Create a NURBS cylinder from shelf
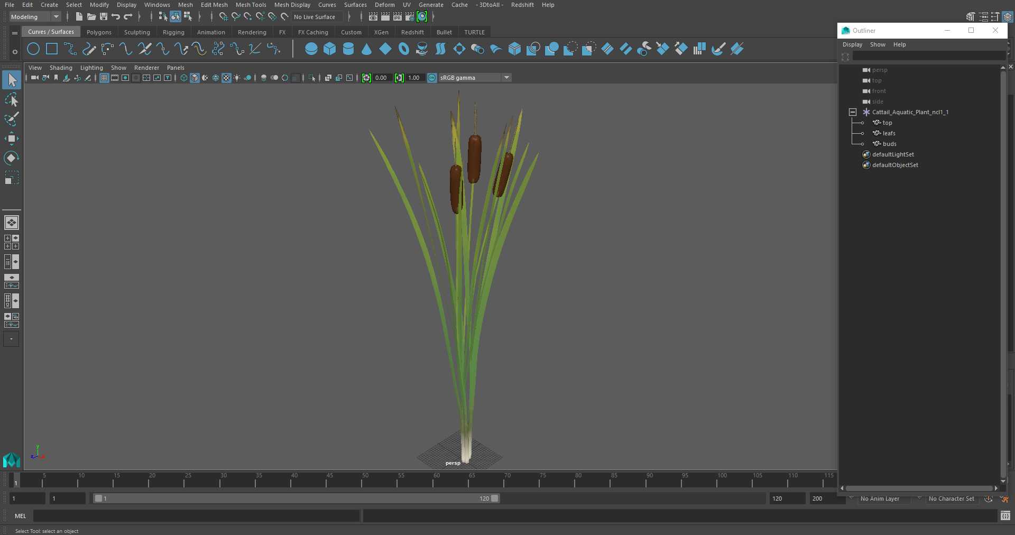 coord(348,49)
